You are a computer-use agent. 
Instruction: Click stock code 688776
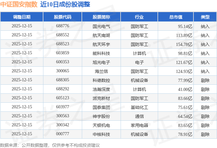pos(63,26)
